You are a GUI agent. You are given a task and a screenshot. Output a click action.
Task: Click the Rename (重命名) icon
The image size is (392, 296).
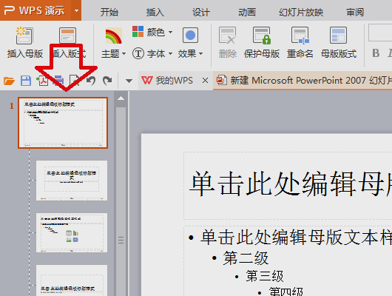[300, 36]
